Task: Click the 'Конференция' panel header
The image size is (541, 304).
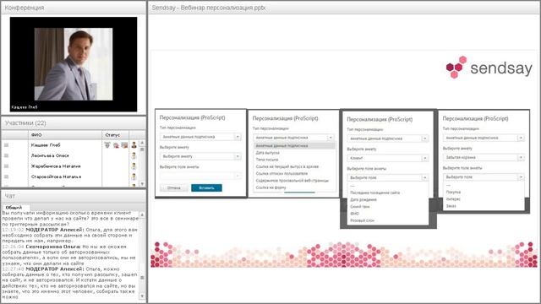Action: pyautogui.click(x=74, y=8)
